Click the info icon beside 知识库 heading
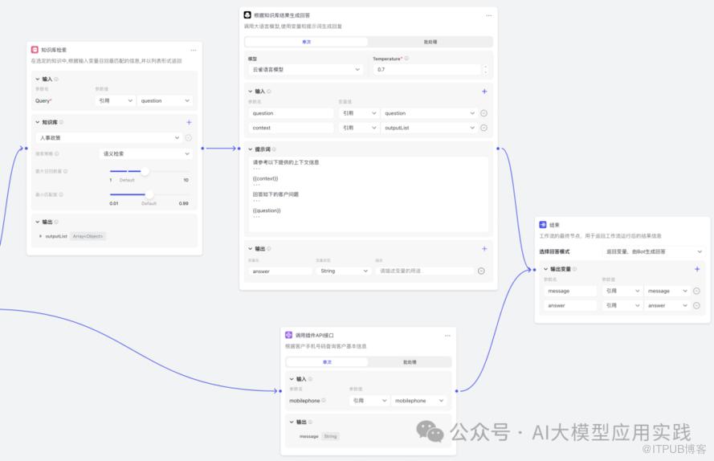This screenshot has height=461, width=714. pyautogui.click(x=62, y=122)
